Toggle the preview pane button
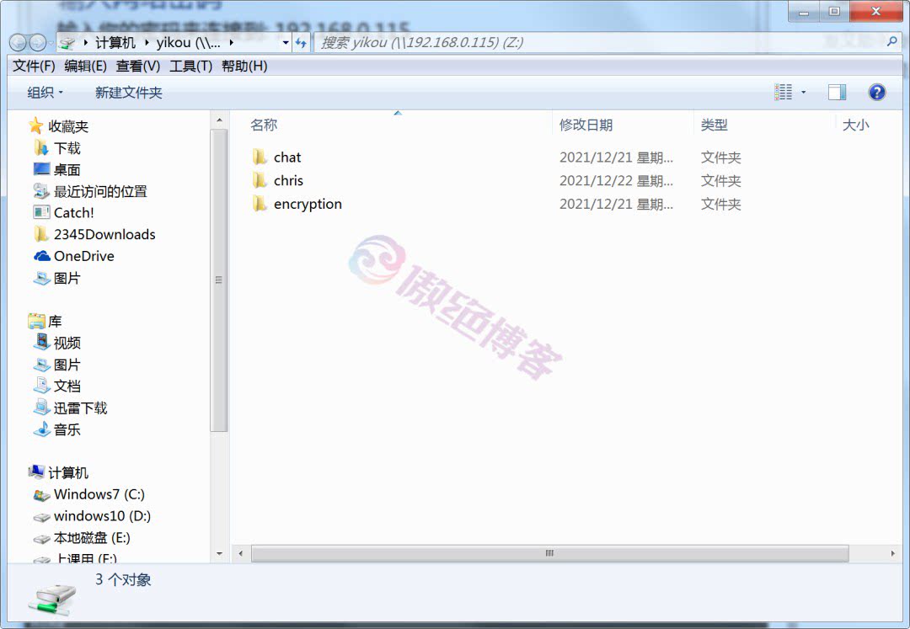This screenshot has height=629, width=910. coord(835,91)
